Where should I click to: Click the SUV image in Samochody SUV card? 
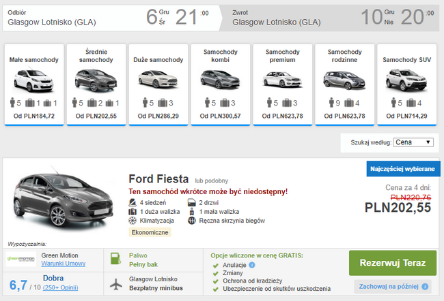point(406,80)
